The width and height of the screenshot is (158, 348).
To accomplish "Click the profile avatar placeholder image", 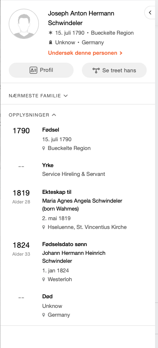I will [x=24, y=24].
